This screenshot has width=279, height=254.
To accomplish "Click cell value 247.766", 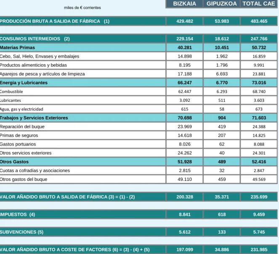I will pos(259,39).
